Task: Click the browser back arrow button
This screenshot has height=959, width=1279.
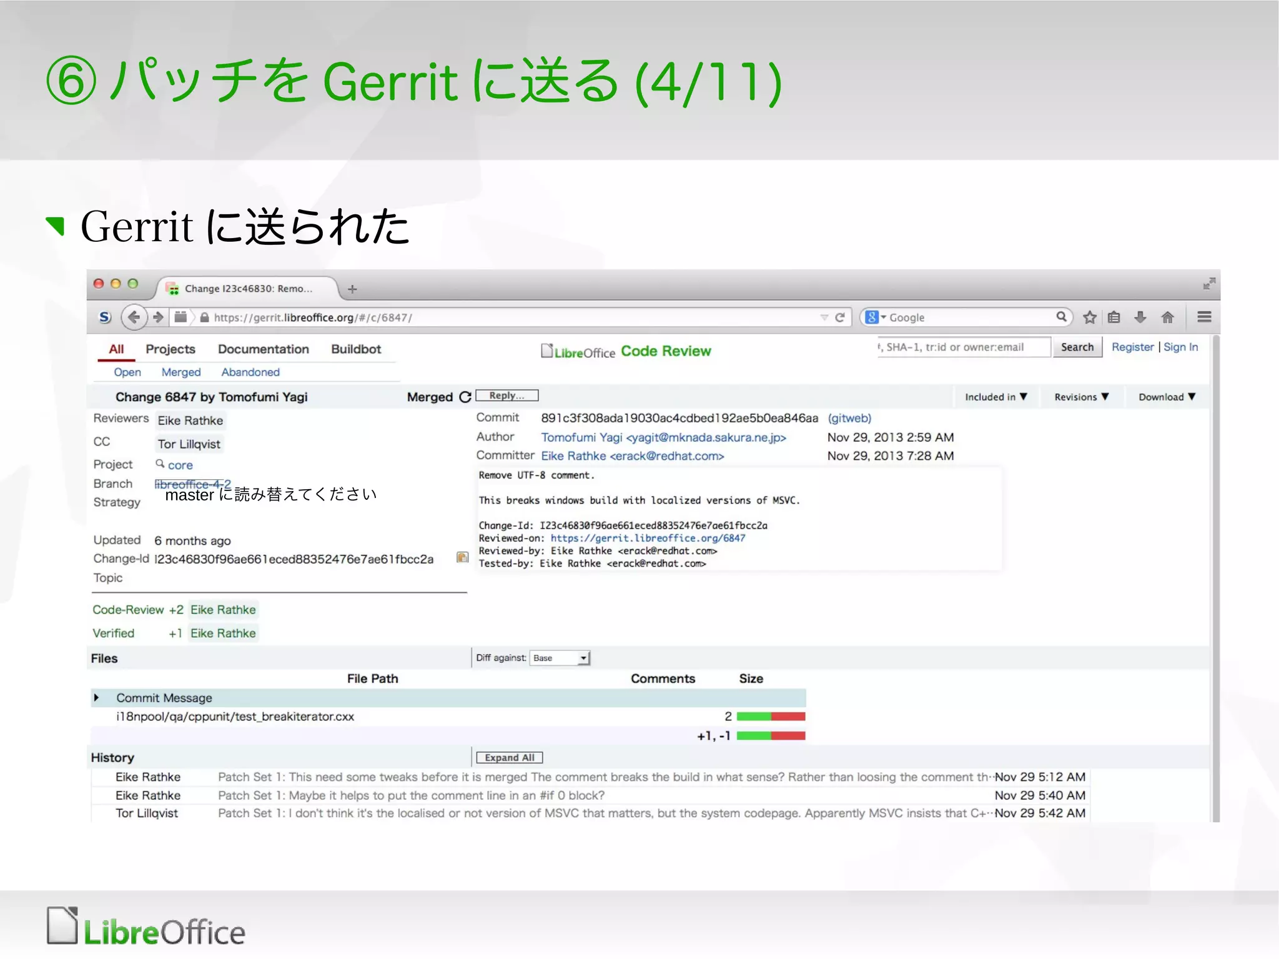Action: (134, 317)
